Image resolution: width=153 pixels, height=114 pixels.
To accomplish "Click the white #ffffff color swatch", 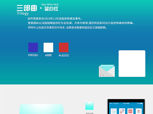I will [x=48, y=47].
